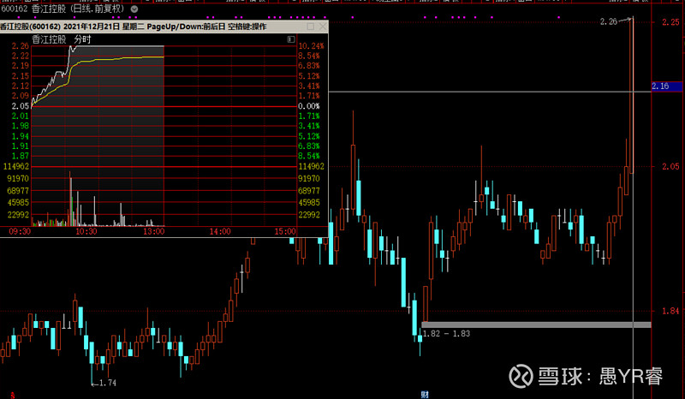Click the 1.74 low price annotation
Screen dimensions: 685x399
(107, 383)
